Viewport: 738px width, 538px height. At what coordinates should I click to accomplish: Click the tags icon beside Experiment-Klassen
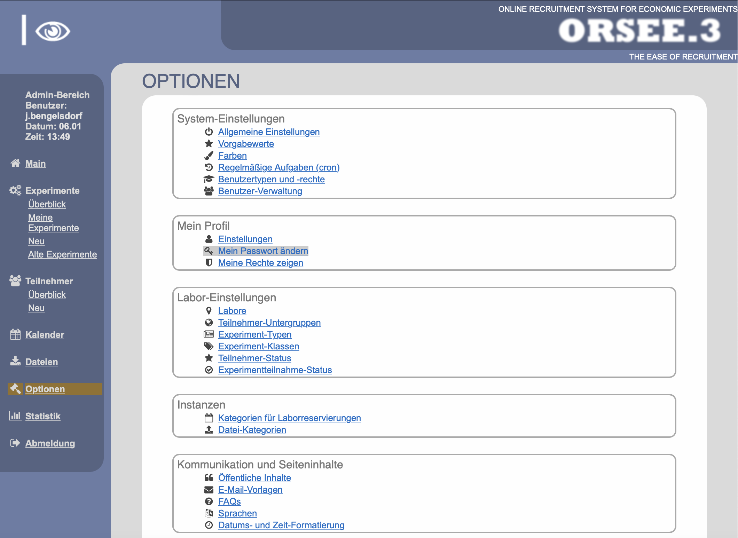209,346
